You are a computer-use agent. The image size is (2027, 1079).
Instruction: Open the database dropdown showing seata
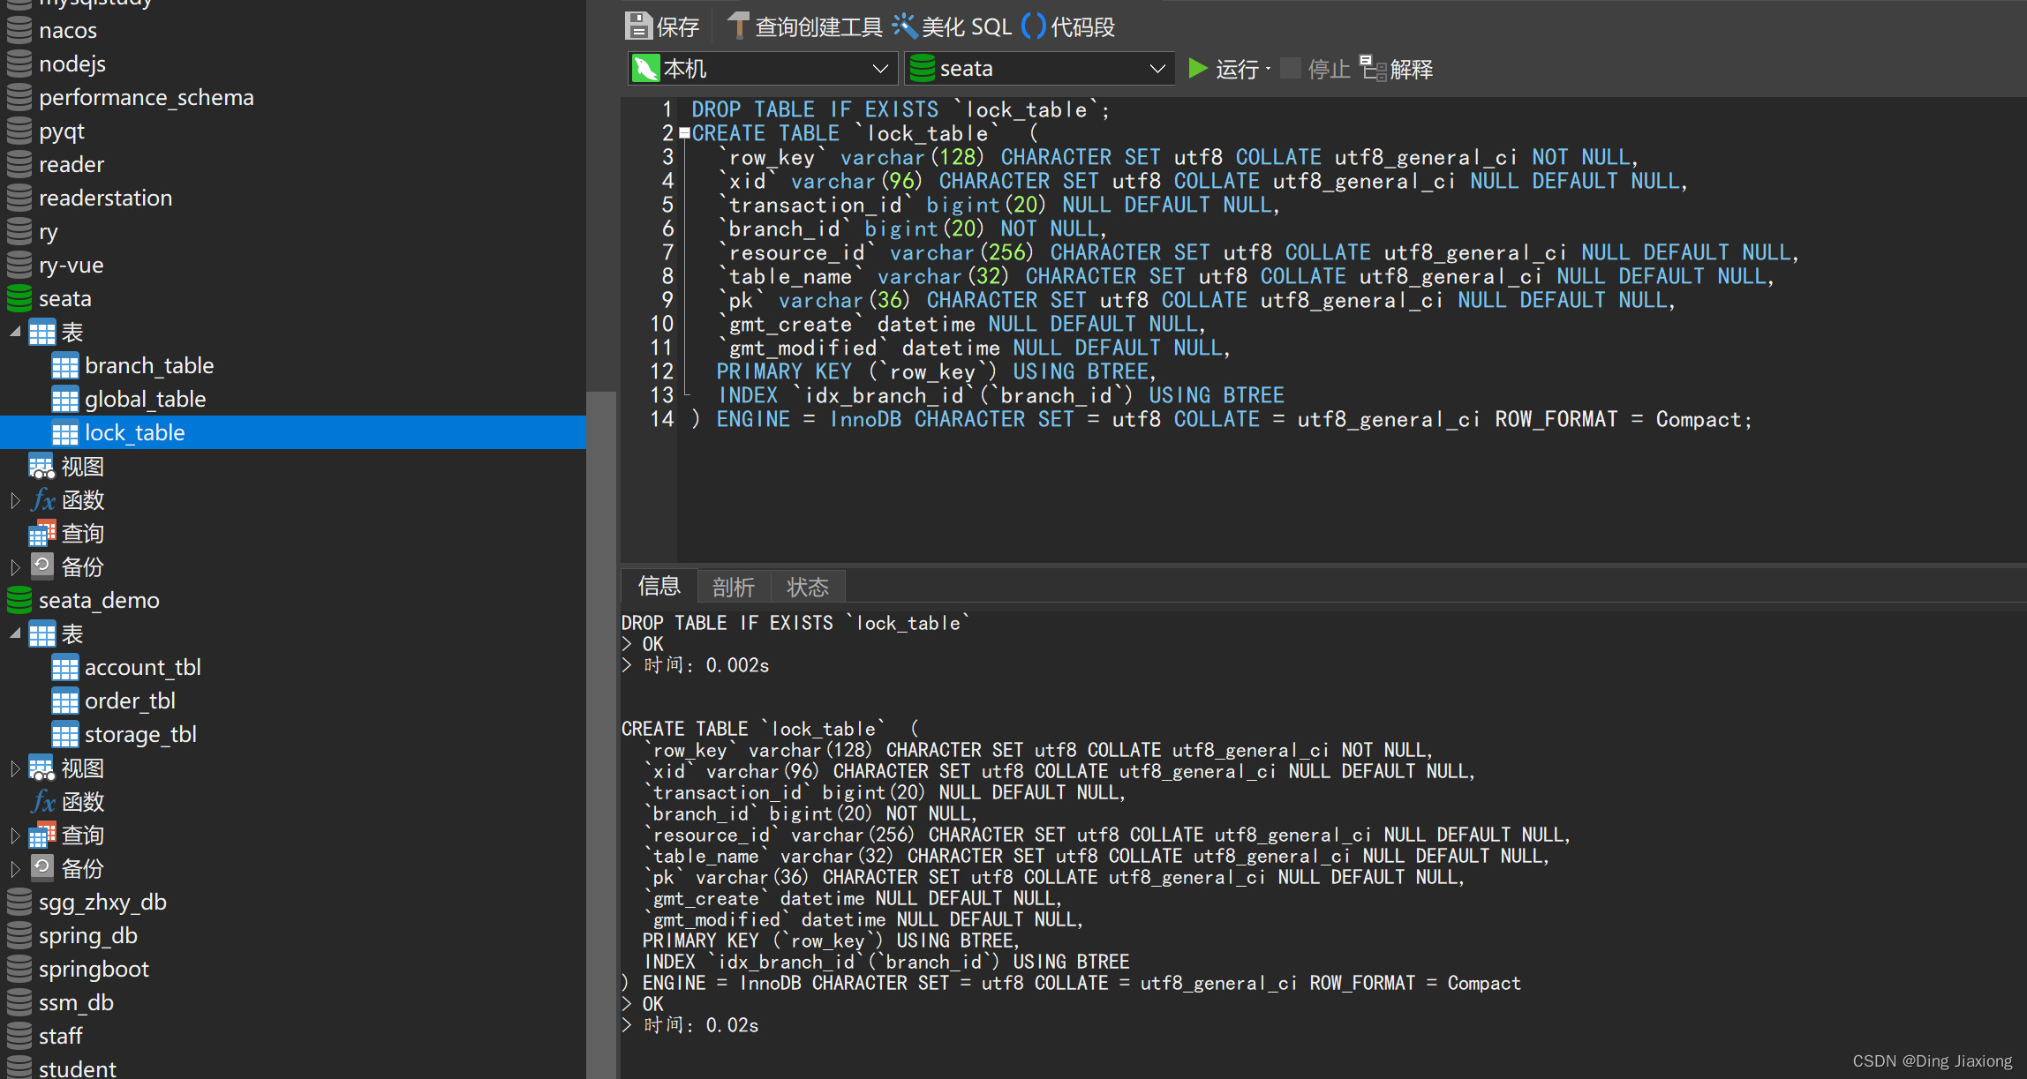pyautogui.click(x=1039, y=69)
